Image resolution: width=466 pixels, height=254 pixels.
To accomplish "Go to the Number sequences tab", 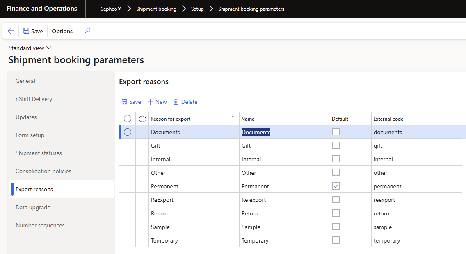I will 40,225.
